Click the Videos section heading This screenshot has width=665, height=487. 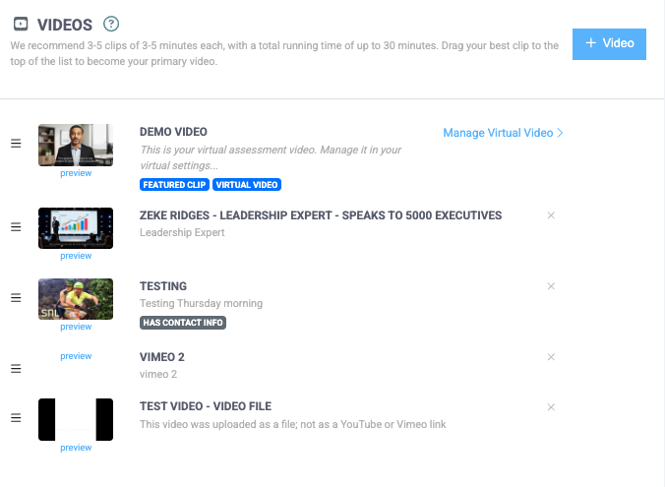(65, 25)
